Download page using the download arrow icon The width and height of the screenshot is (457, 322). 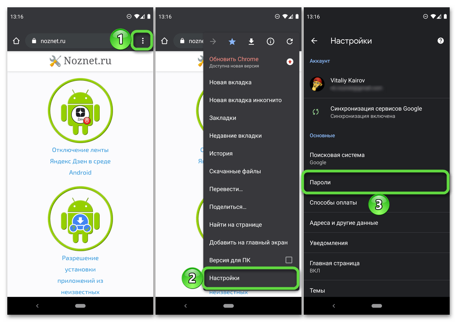251,42
